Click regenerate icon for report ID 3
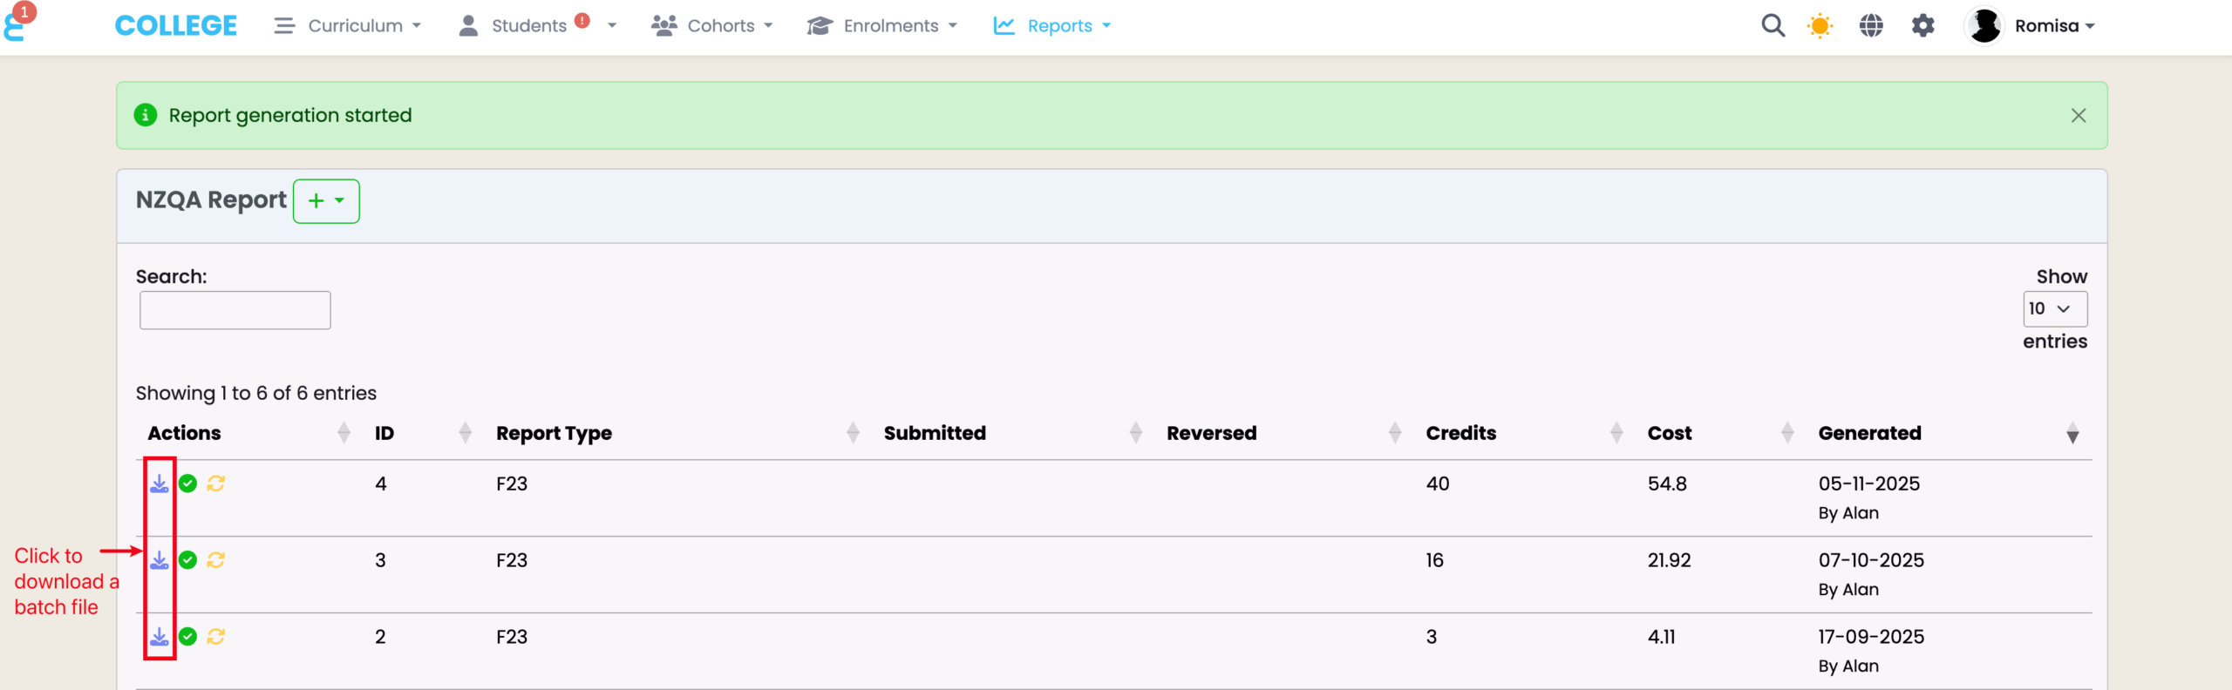 (216, 560)
